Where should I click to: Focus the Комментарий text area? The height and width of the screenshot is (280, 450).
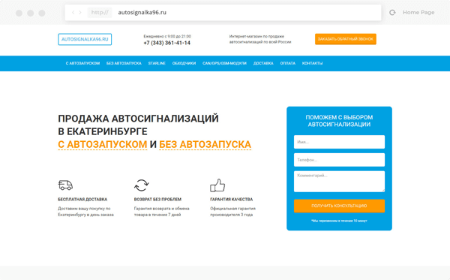pyautogui.click(x=339, y=182)
